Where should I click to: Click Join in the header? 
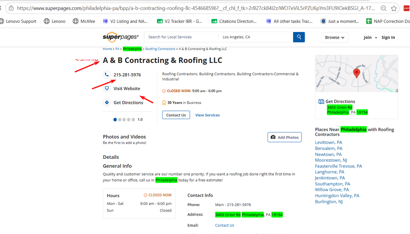coord(368,37)
